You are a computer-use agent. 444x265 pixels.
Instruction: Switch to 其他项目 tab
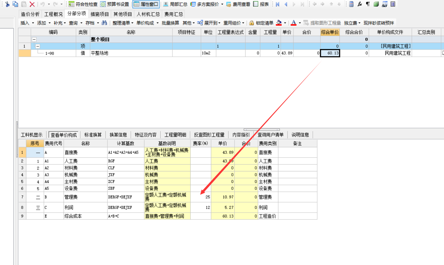tap(123, 14)
